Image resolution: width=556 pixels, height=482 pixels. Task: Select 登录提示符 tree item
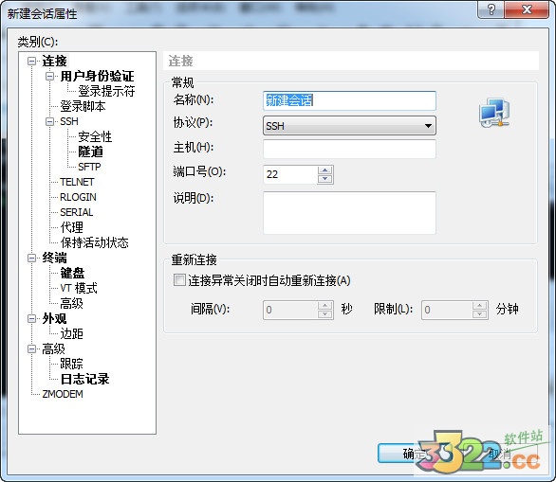(x=106, y=91)
